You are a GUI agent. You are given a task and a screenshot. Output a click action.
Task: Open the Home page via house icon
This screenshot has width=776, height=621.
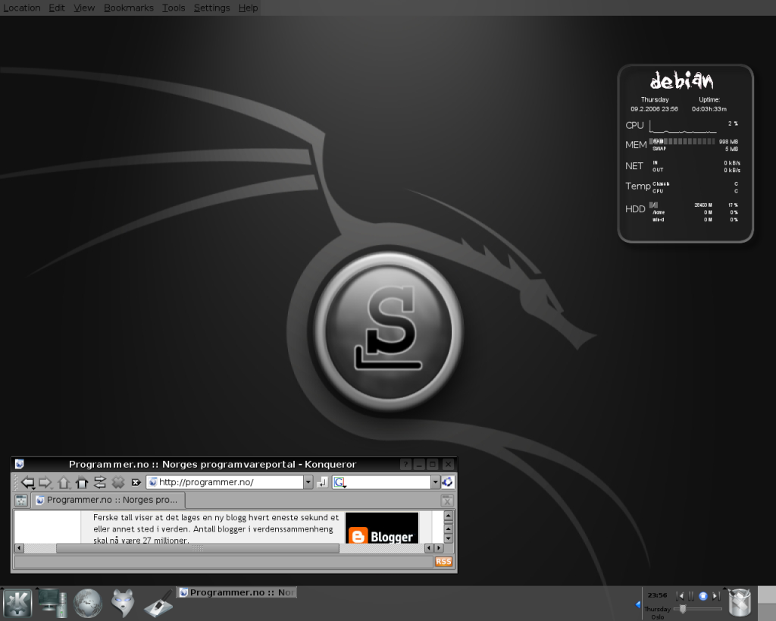(82, 482)
